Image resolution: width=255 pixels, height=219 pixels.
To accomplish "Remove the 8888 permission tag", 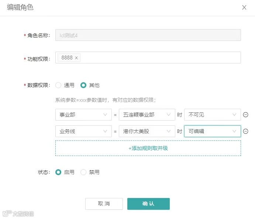I will (76, 58).
